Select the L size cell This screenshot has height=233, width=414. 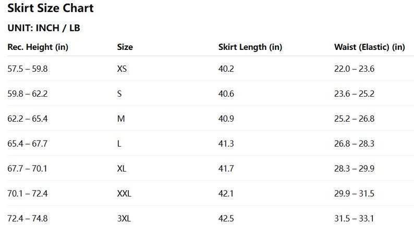(x=119, y=144)
